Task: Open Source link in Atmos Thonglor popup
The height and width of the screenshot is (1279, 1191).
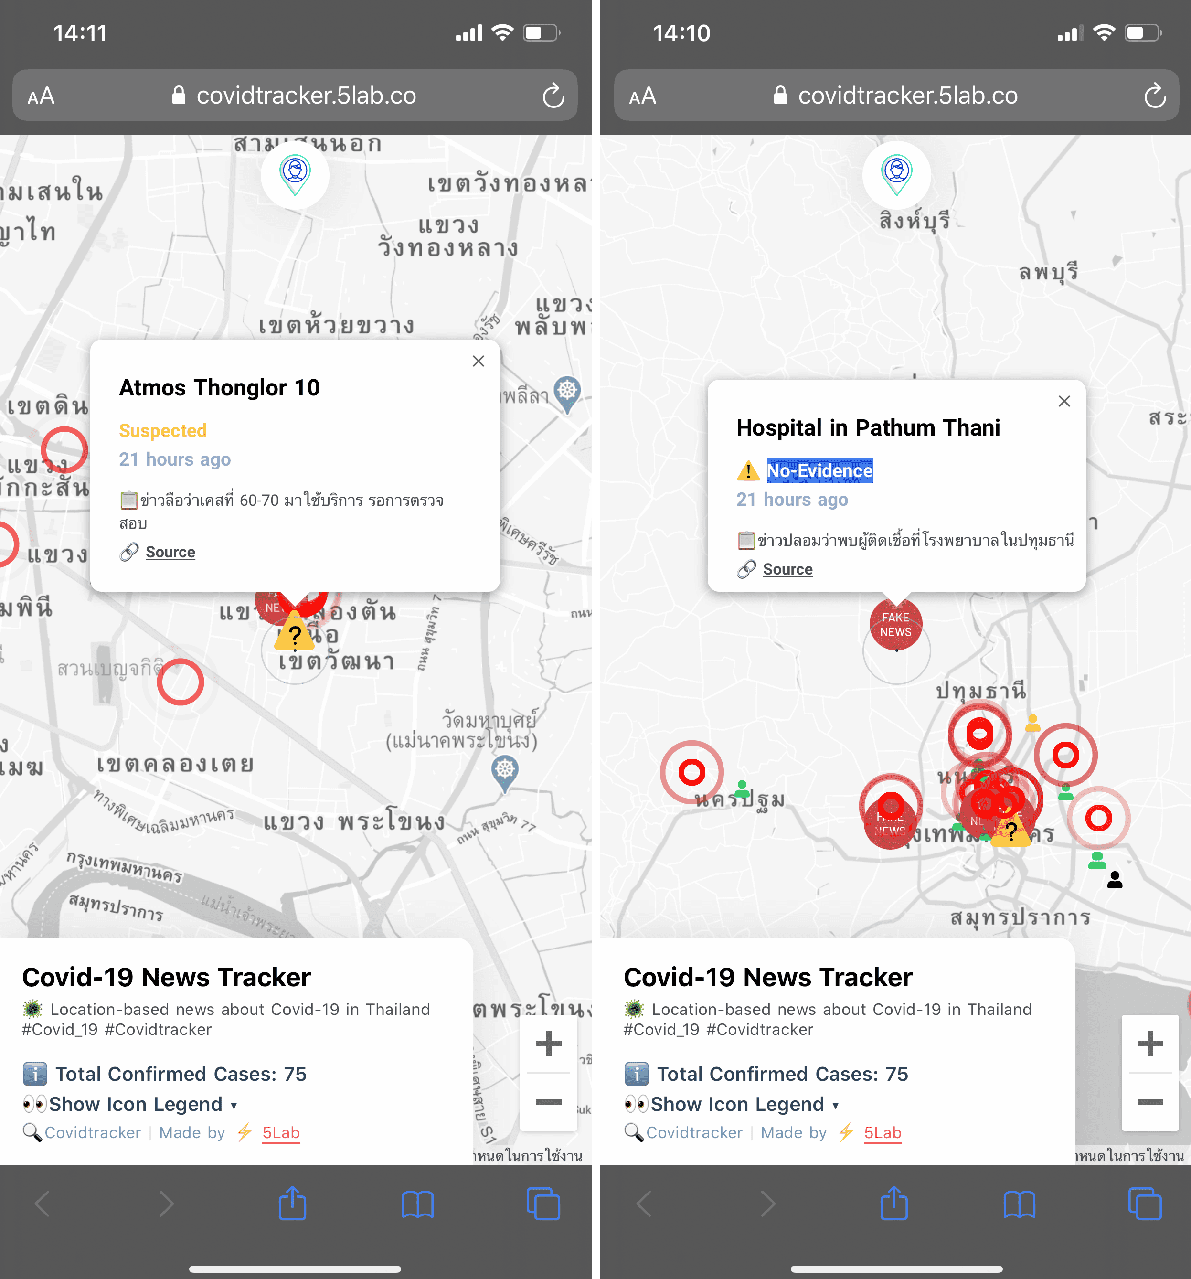Action: click(170, 552)
